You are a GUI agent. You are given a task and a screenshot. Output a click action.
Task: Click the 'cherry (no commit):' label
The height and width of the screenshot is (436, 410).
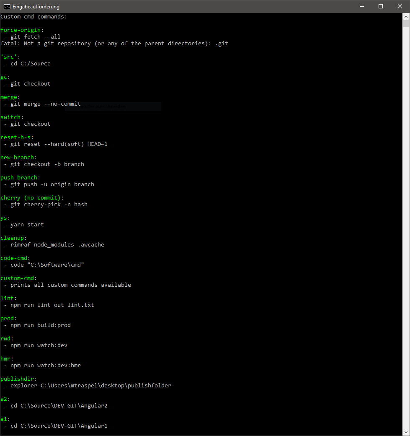click(32, 198)
